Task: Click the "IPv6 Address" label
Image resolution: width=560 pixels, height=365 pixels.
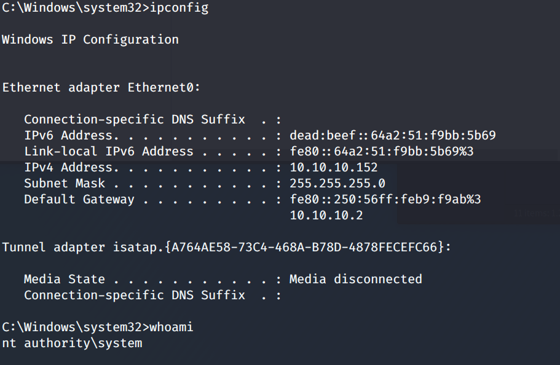Action: (68, 135)
